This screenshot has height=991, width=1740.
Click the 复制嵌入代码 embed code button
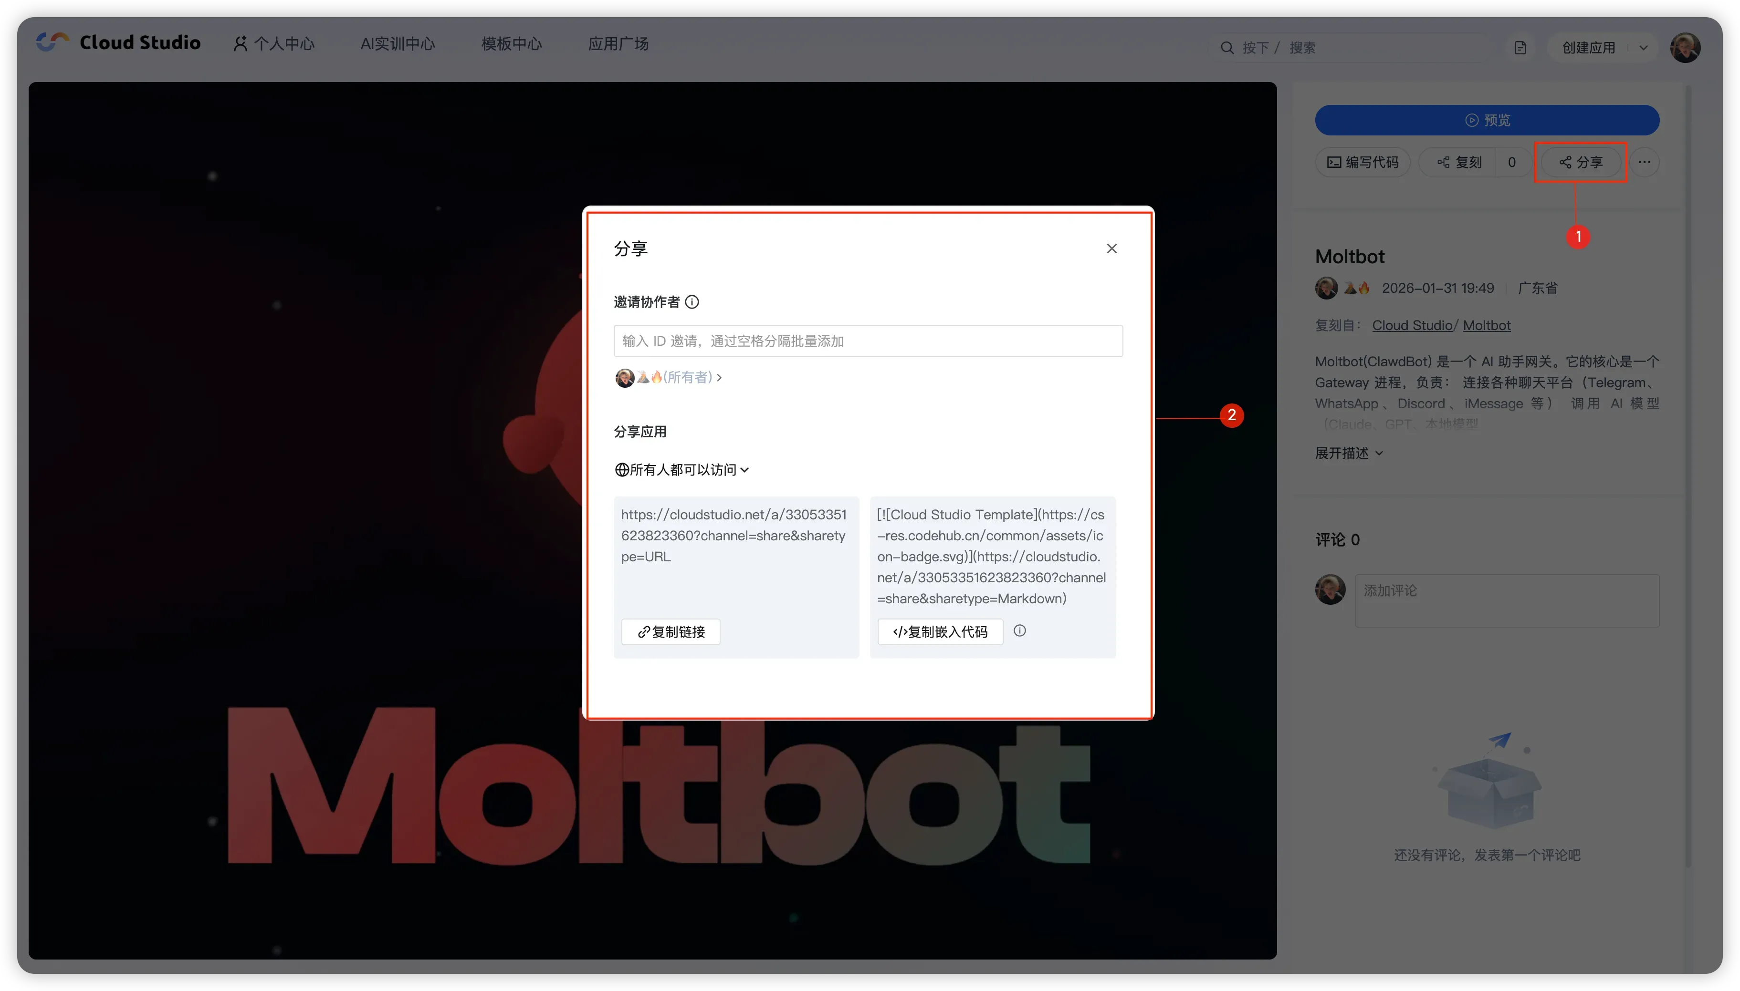point(940,631)
